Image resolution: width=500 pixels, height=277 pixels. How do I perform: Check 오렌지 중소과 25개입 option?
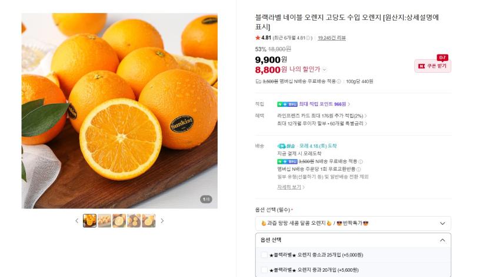tap(264, 255)
